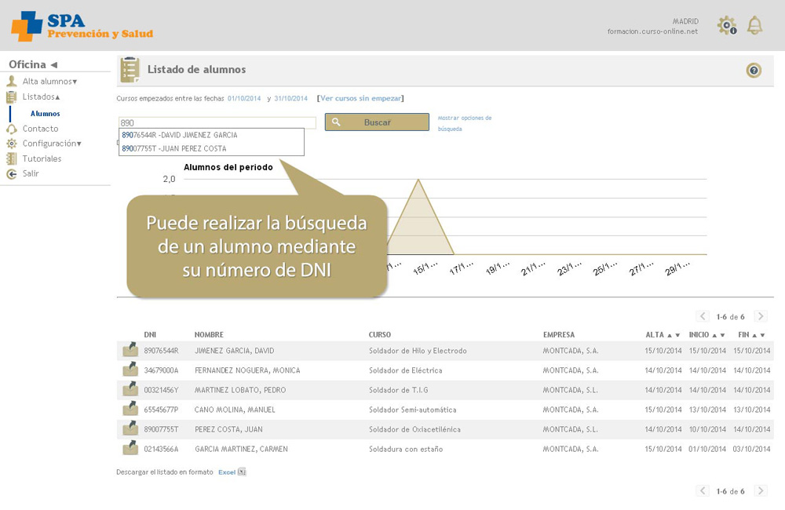Open the notifications bell icon
Screen dimensions: 785x510
754,25
